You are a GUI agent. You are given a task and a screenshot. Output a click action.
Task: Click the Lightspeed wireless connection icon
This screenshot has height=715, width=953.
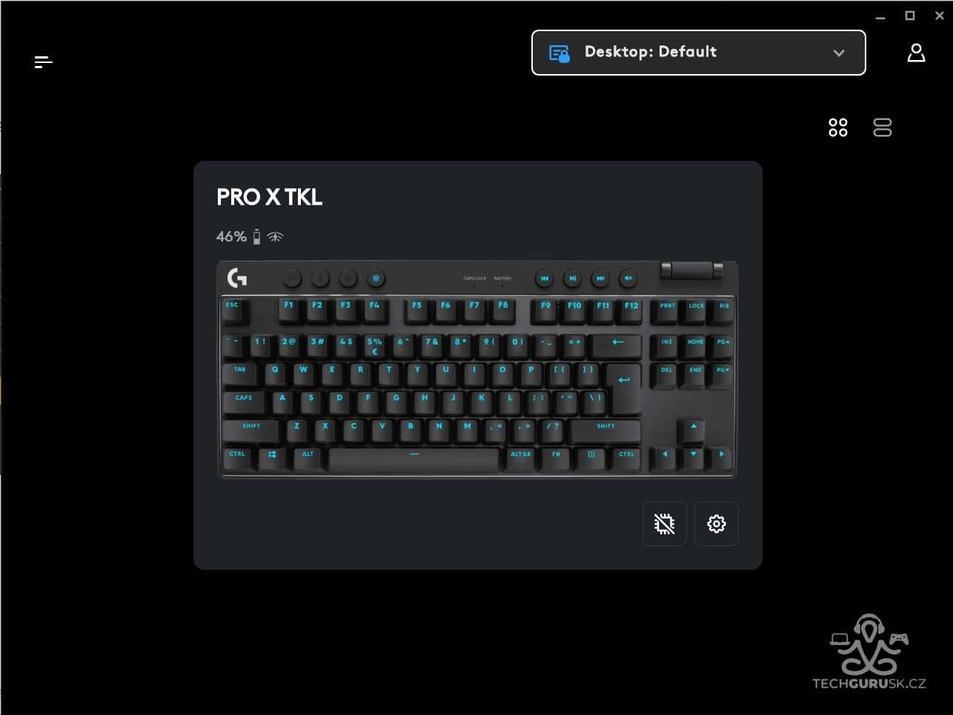pyautogui.click(x=276, y=236)
